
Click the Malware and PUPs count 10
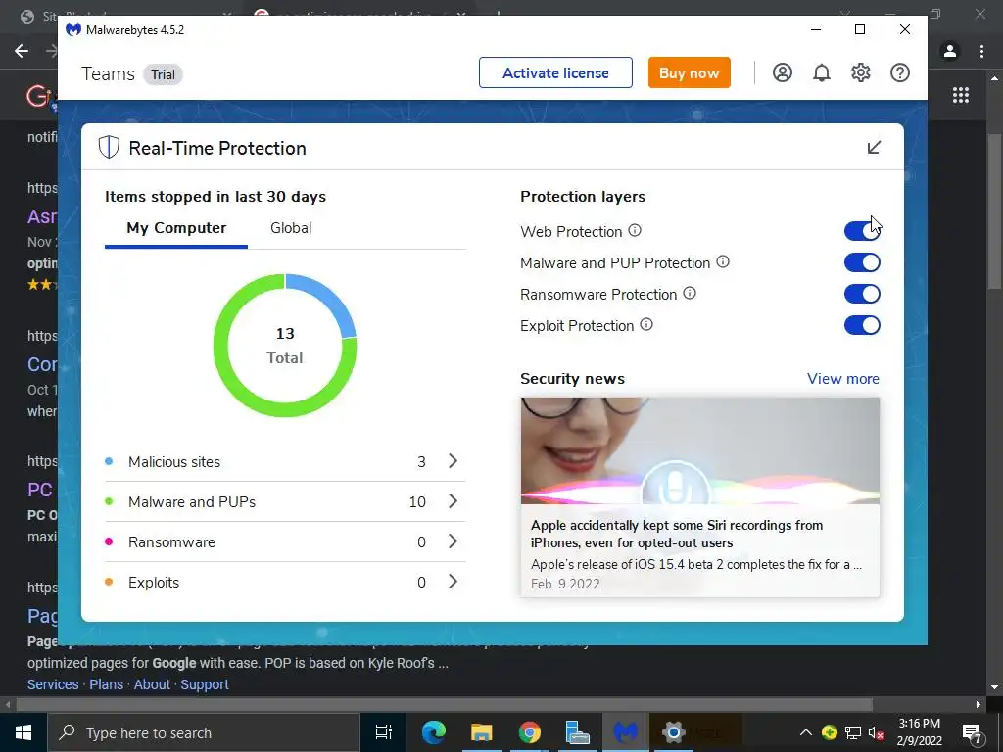pyautogui.click(x=417, y=502)
